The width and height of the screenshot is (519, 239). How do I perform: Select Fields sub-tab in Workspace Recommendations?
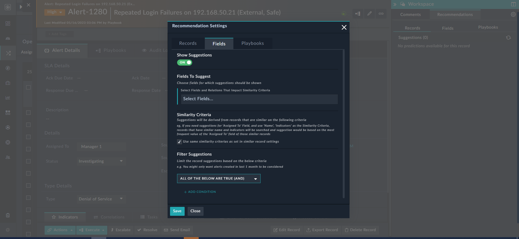click(x=448, y=28)
